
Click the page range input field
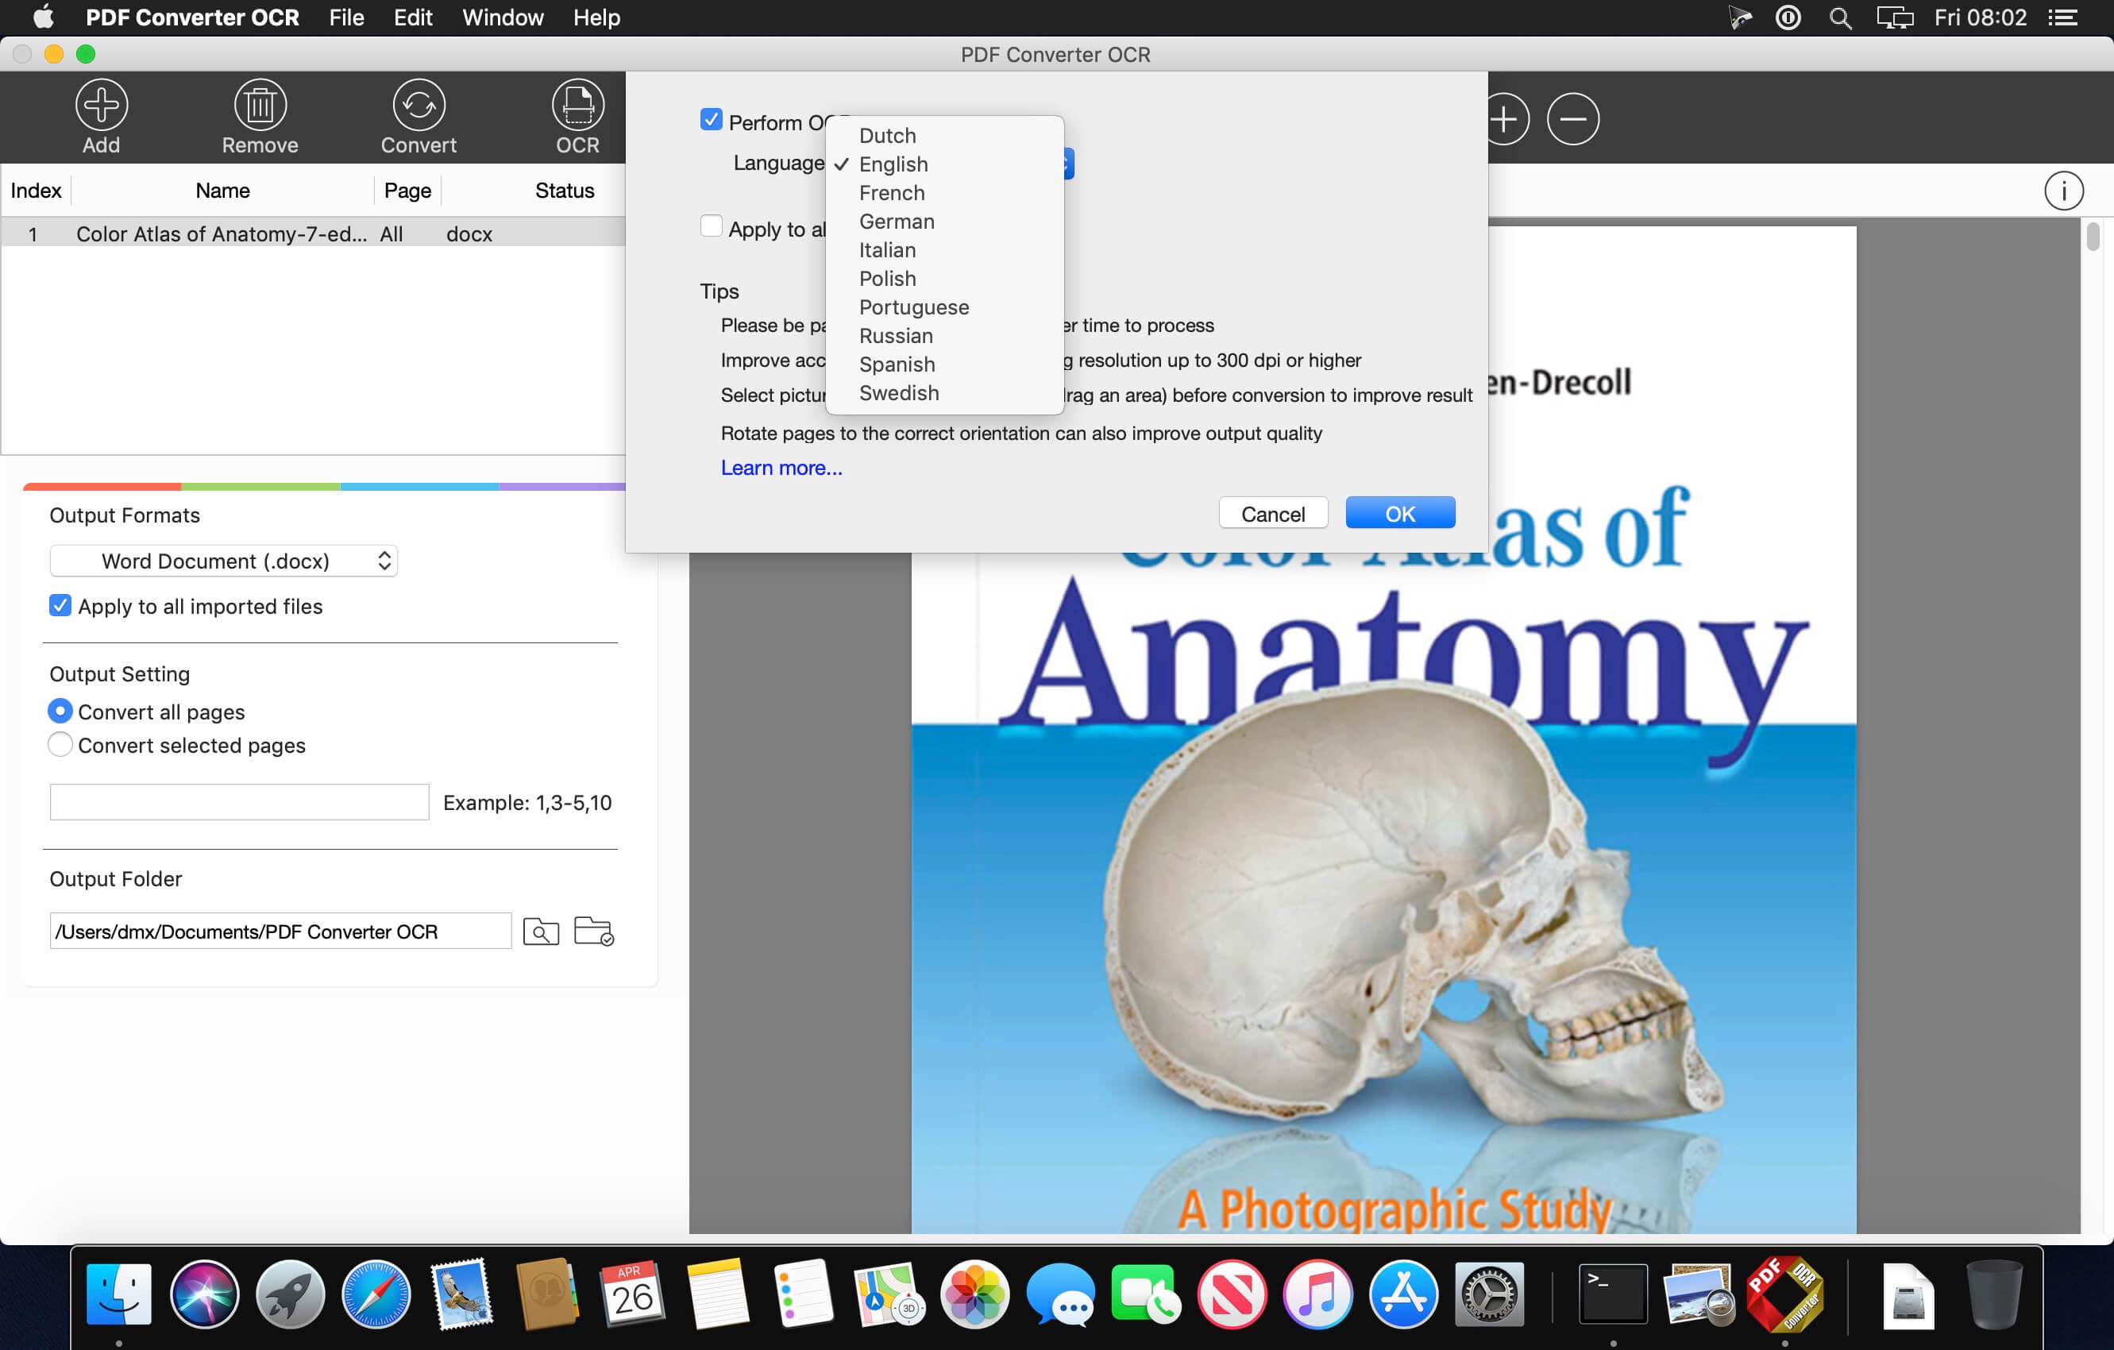[238, 801]
